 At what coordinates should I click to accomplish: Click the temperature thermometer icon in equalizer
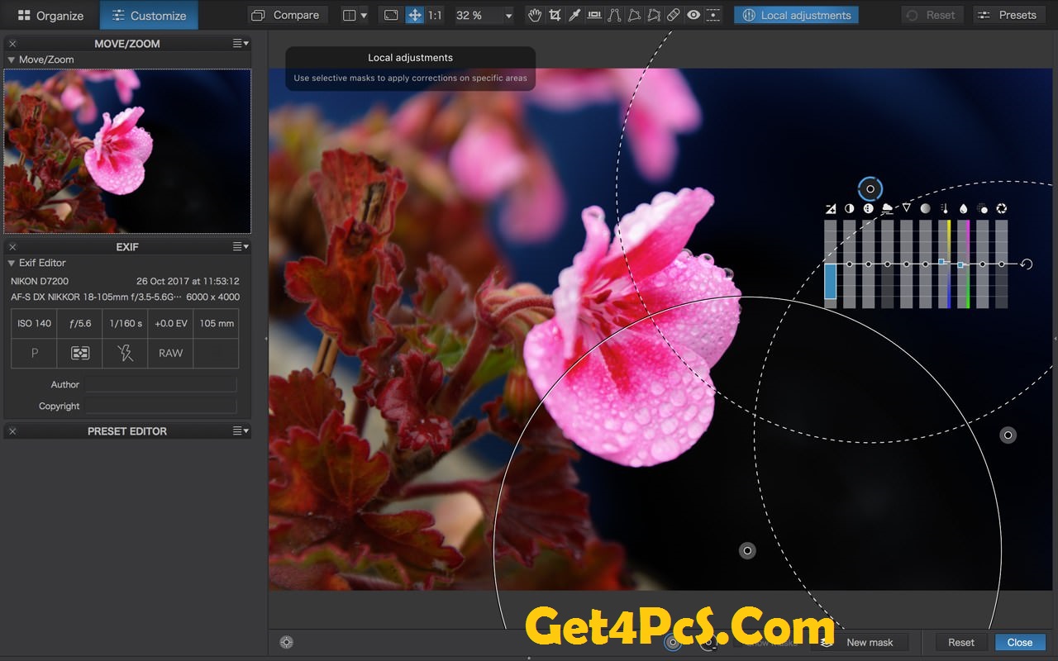944,209
